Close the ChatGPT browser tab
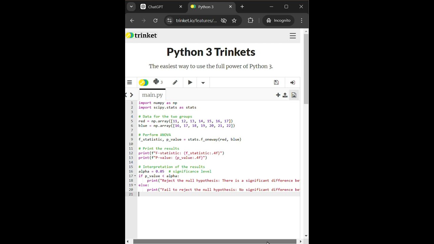434x244 pixels. (181, 7)
